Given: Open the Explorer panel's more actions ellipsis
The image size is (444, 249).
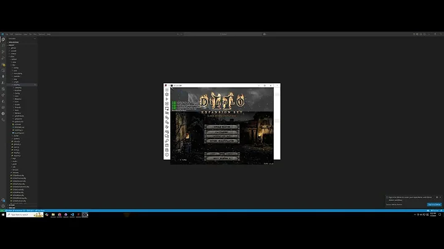Looking at the screenshot, I should pyautogui.click(x=35, y=38).
